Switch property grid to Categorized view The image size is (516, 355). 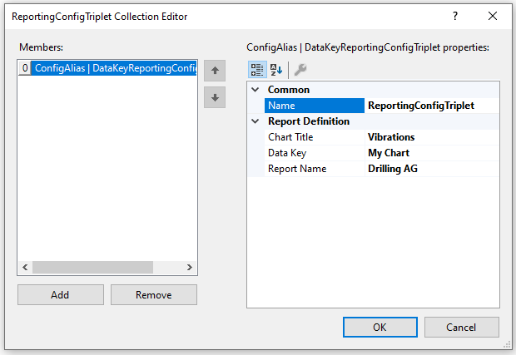pyautogui.click(x=257, y=70)
